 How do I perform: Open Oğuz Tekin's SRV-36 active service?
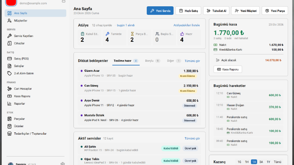tap(139, 161)
